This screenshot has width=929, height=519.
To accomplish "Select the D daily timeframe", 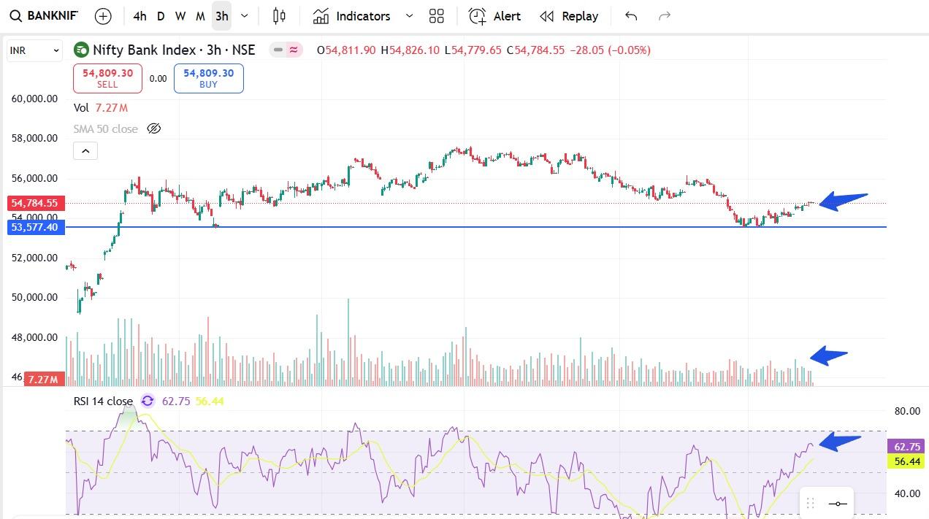I will click(161, 16).
